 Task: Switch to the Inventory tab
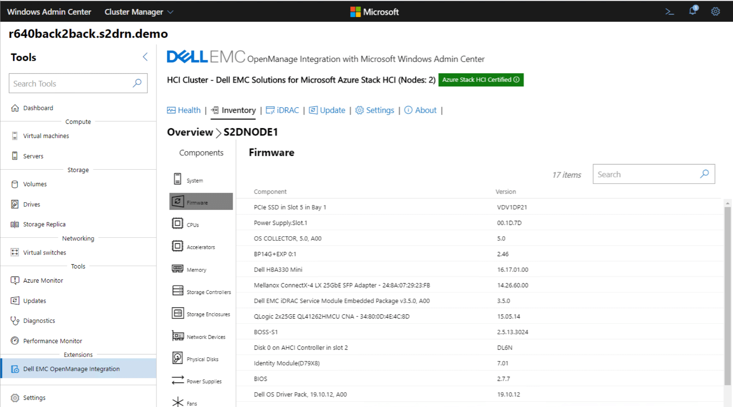(x=233, y=110)
